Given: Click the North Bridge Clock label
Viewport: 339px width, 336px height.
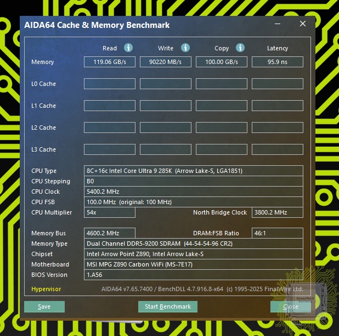Looking at the screenshot, I should click(x=220, y=212).
